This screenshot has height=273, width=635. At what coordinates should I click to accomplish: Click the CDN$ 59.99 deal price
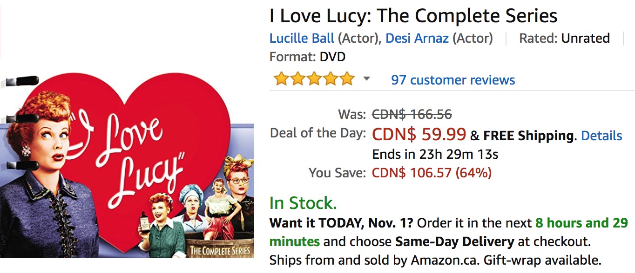pyautogui.click(x=419, y=135)
